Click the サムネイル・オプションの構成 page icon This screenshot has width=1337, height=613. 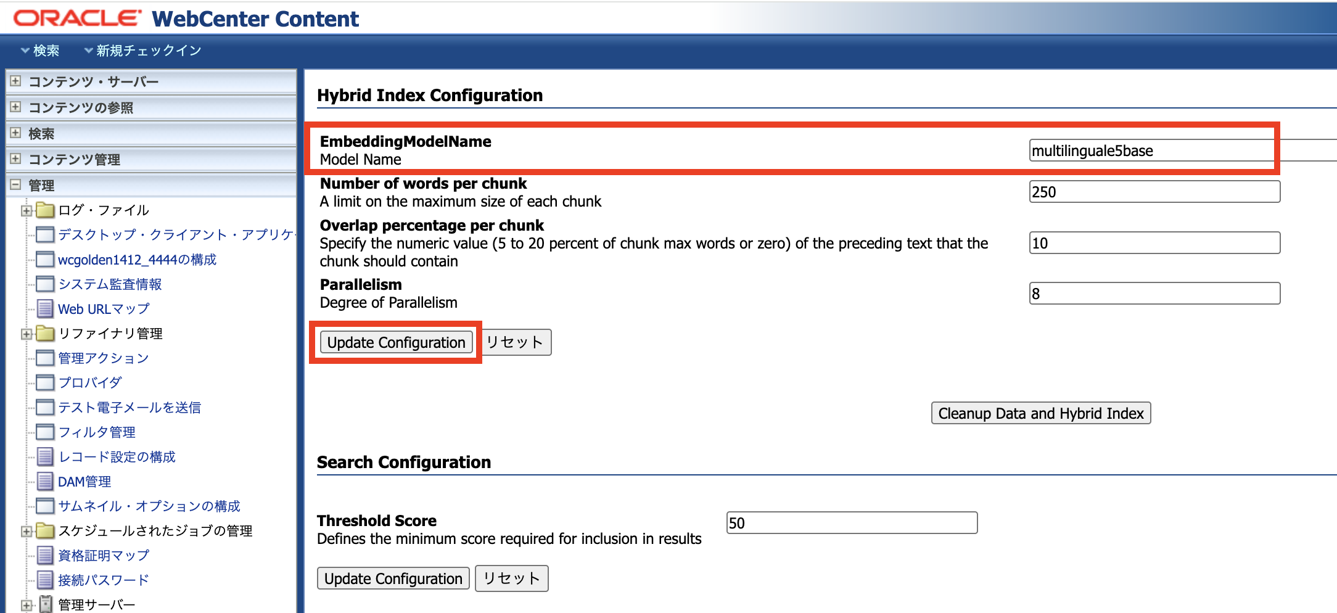[x=45, y=506]
